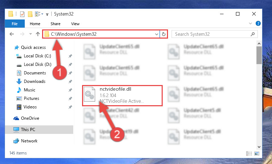Click the Back navigation arrow
This screenshot has height=164, width=272.
coord(12,34)
